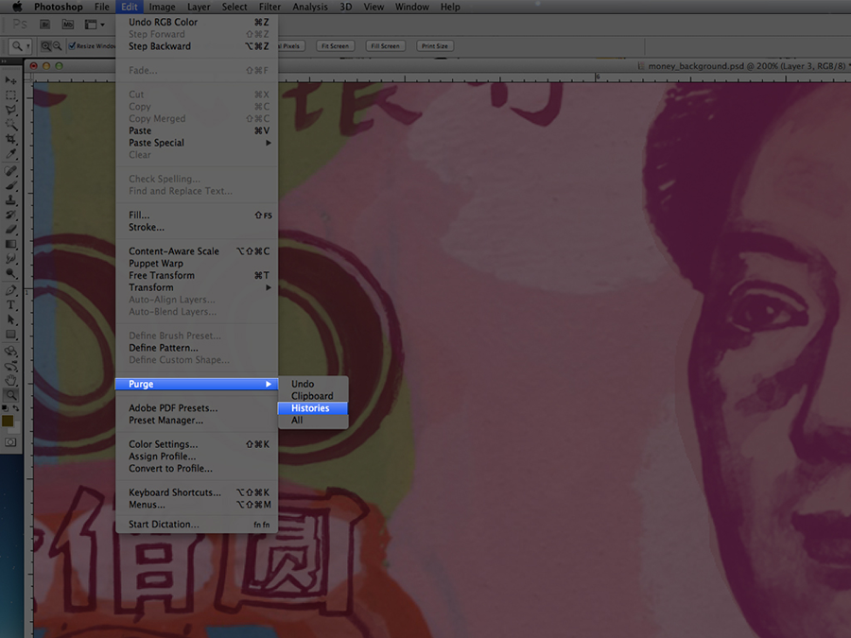Reset to default foreground and background colors
851x638 pixels.
pyautogui.click(x=5, y=408)
